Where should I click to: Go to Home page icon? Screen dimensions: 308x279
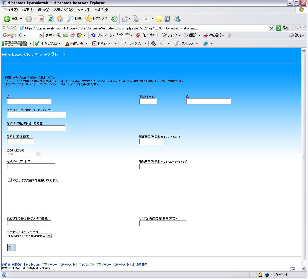point(60,19)
